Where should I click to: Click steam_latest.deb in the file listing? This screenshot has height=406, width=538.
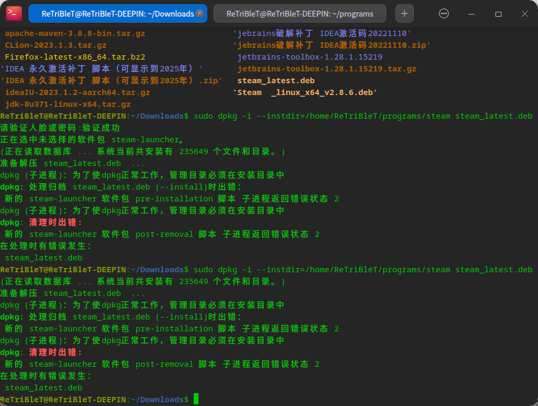point(276,81)
